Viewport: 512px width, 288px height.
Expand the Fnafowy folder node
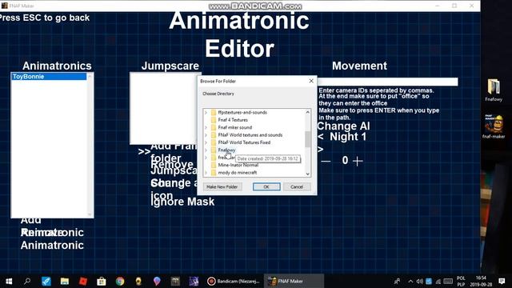tap(206, 150)
